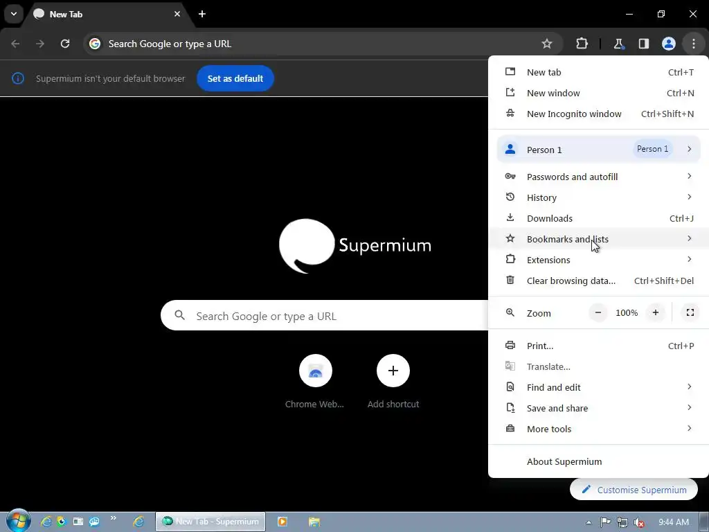
Task: Expand the Find and edit submenu
Action: click(x=599, y=387)
